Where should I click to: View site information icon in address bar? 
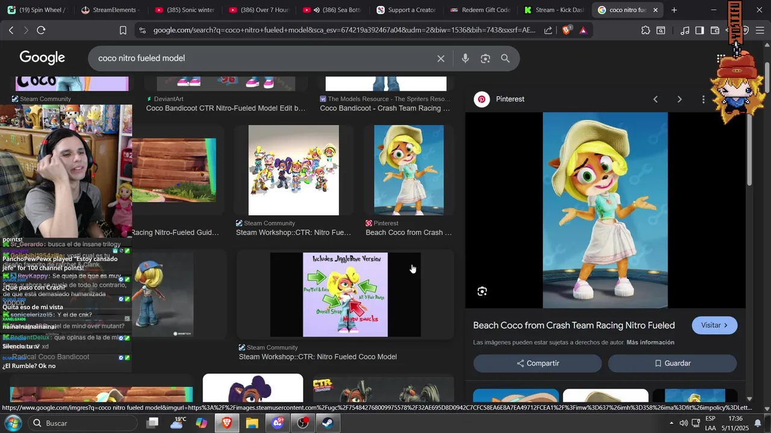142,30
